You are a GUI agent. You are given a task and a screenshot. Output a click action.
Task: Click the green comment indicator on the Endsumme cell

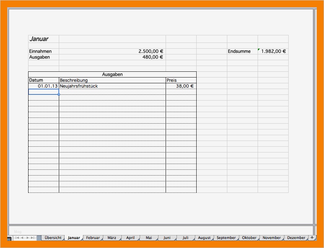[258, 49]
